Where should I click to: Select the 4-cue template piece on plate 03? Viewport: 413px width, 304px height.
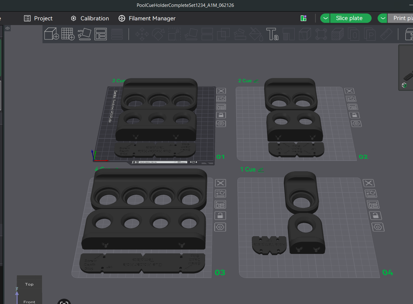(x=142, y=263)
